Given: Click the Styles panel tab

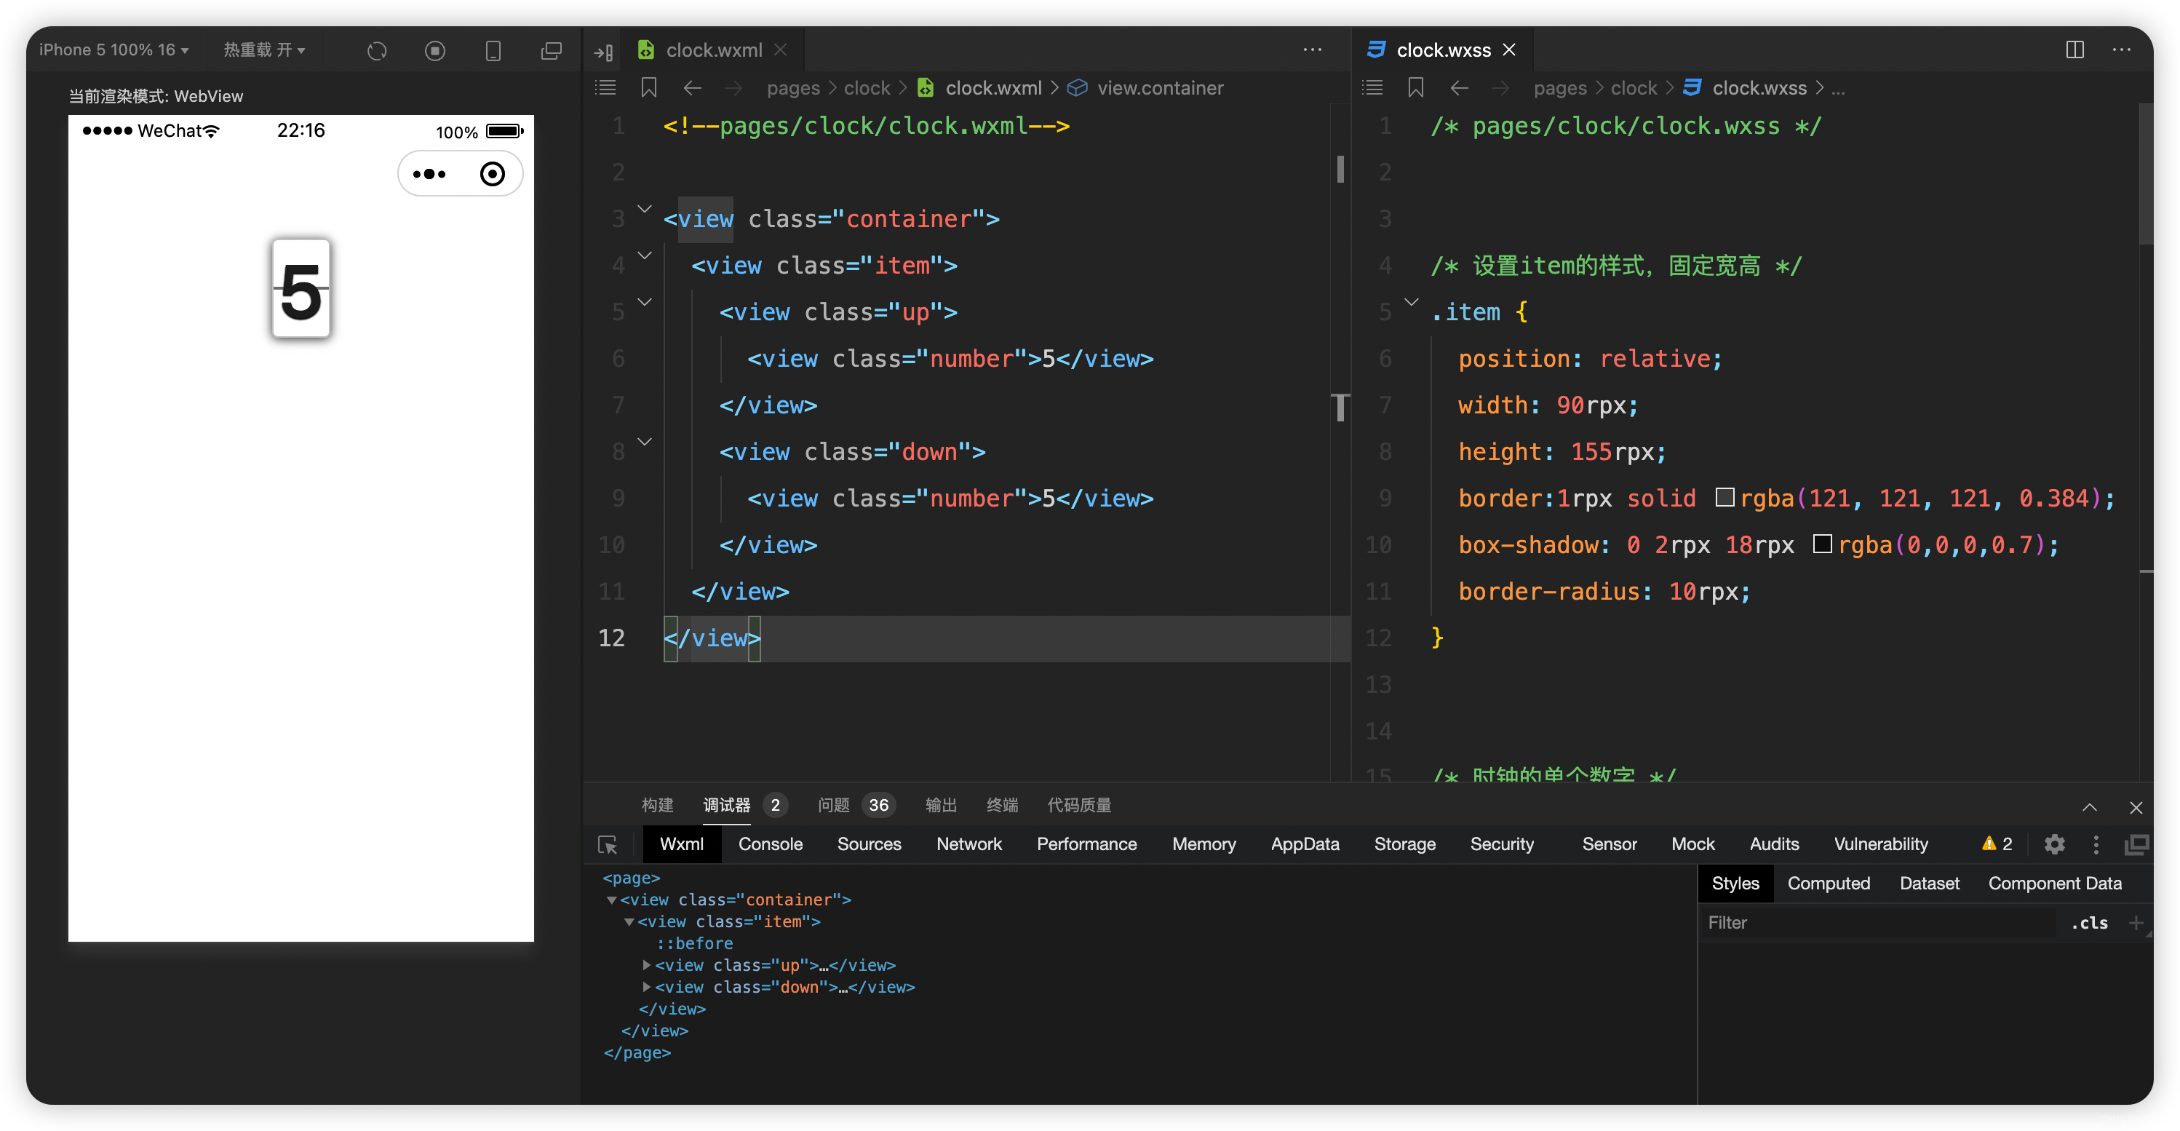Looking at the screenshot, I should point(1735,883).
